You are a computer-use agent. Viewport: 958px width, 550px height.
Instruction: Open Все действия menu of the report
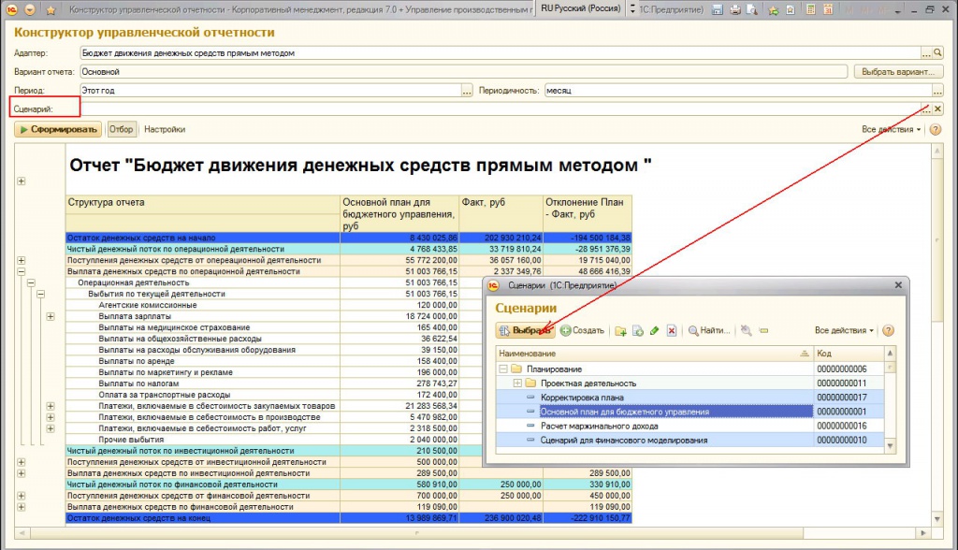point(891,130)
